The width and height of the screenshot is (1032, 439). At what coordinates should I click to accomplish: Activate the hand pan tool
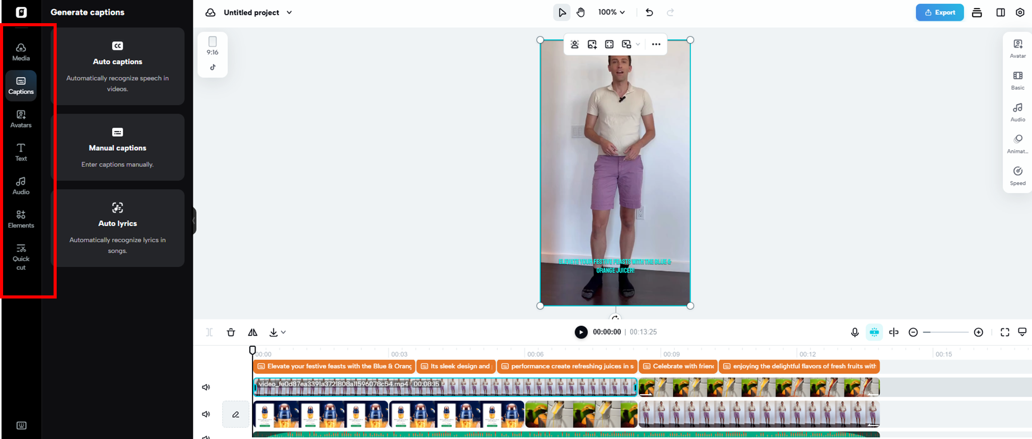tap(581, 12)
